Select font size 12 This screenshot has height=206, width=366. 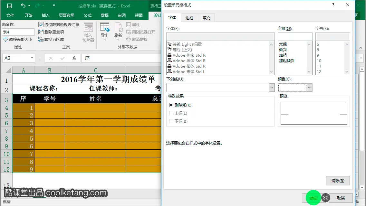click(x=319, y=72)
